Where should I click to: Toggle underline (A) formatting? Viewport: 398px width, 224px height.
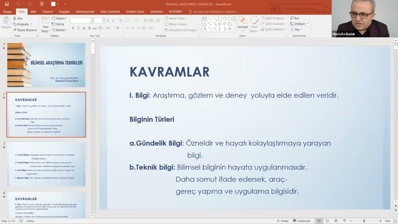click(x=84, y=28)
